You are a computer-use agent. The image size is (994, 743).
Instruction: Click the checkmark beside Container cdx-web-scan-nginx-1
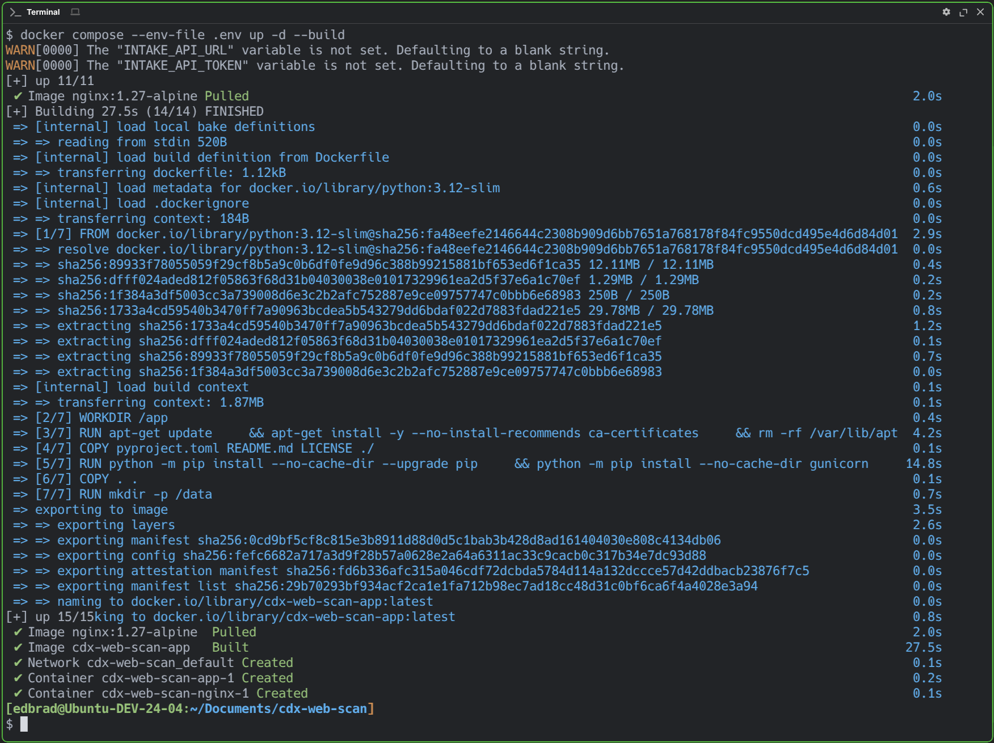(18, 693)
